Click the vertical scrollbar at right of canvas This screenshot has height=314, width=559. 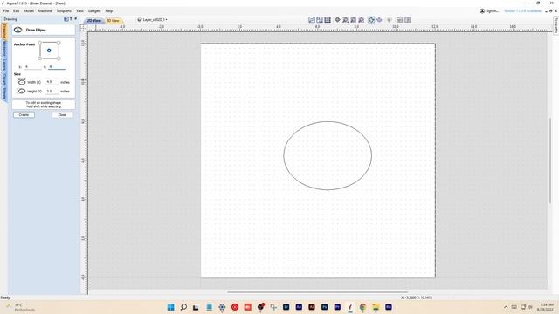550,160
